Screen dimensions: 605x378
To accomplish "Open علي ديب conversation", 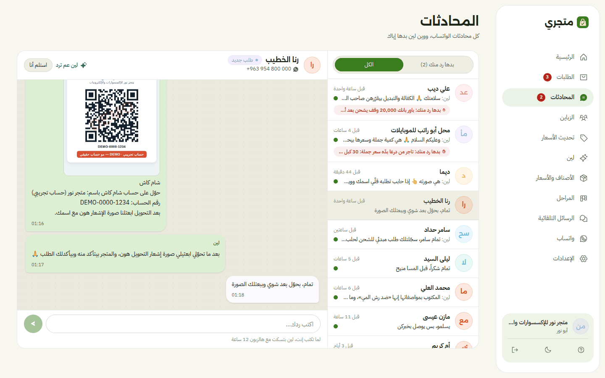I will 403,100.
